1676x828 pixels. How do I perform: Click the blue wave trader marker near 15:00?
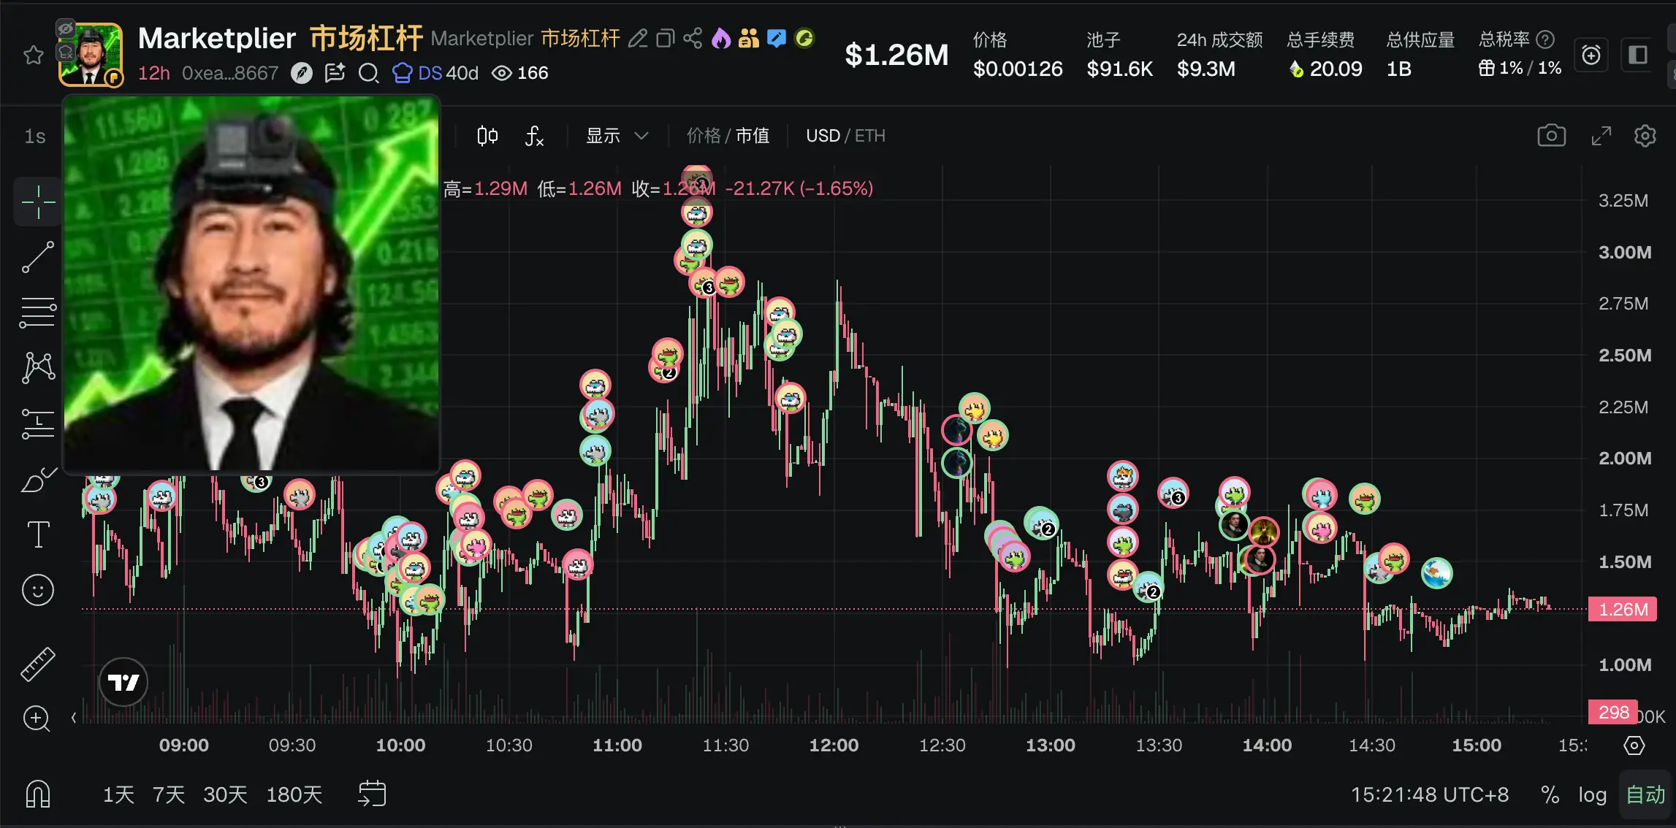click(1436, 572)
